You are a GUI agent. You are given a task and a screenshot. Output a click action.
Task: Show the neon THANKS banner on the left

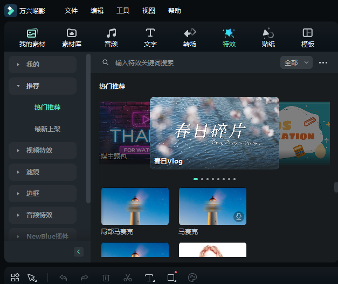(125, 133)
